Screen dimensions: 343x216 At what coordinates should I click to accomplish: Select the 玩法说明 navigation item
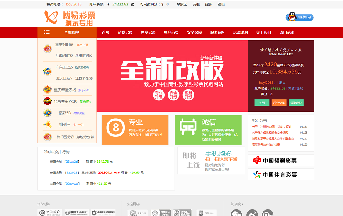click(x=240, y=32)
